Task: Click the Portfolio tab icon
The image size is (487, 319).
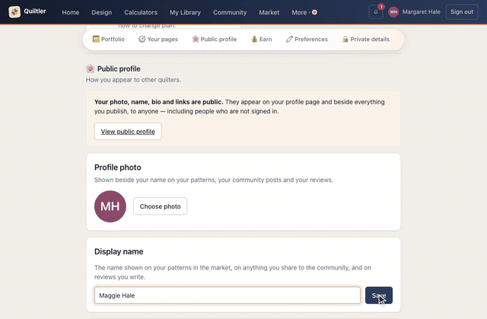Action: (x=96, y=39)
